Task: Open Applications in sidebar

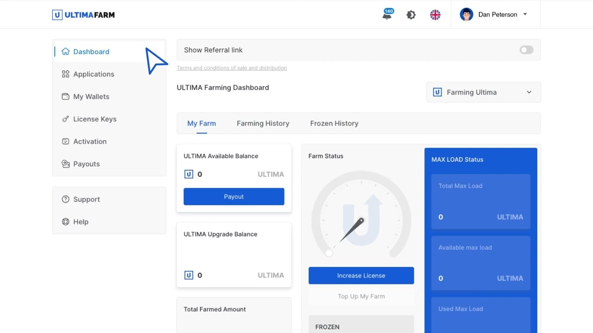Action: (x=109, y=74)
